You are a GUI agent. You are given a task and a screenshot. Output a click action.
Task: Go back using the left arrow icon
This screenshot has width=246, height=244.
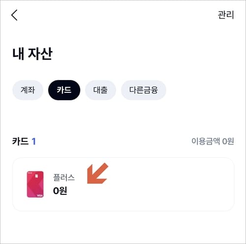coord(14,15)
